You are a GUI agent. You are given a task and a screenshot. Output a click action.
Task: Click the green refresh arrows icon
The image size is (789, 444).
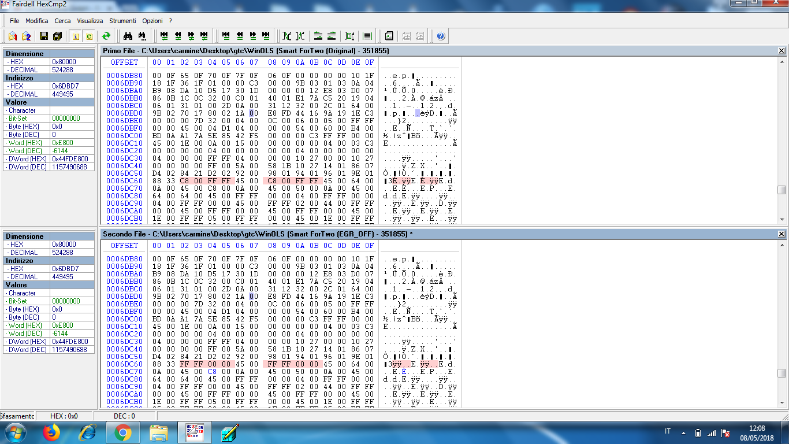[106, 36]
